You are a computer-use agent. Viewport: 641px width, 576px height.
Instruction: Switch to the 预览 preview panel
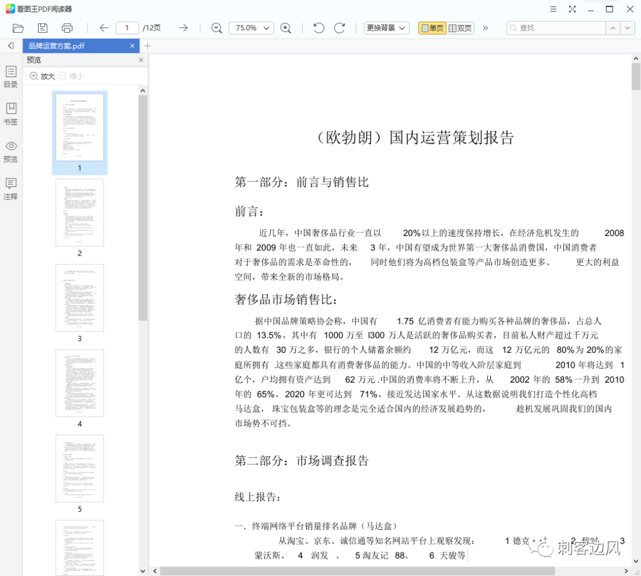coord(11,152)
